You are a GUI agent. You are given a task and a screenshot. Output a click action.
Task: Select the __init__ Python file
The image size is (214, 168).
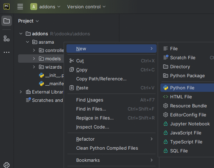51,76
